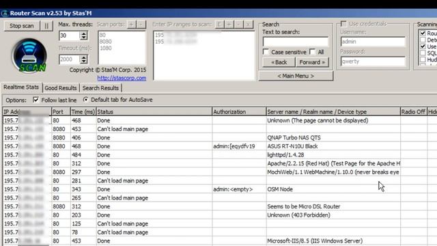Click the Max. threads field showing 30
Viewport: 437px width, 246px height.
70,36
